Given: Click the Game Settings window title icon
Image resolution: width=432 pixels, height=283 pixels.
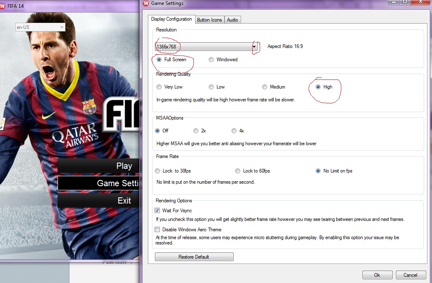Looking at the screenshot, I should 146,3.
